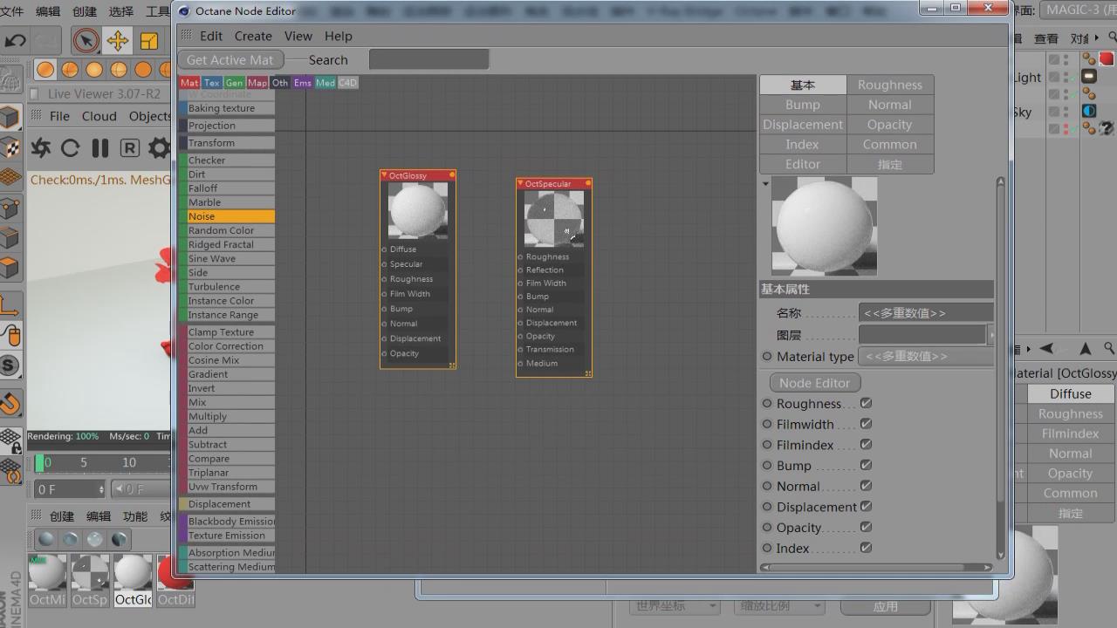Collapse the material preview disclosure arrow
Image resolution: width=1117 pixels, height=628 pixels.
pyautogui.click(x=765, y=184)
